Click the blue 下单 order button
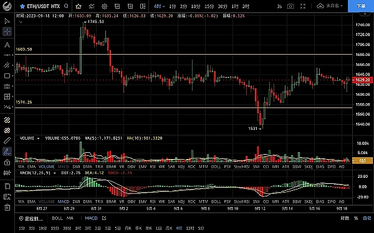Screen dimensions: 374x233 [361, 6]
